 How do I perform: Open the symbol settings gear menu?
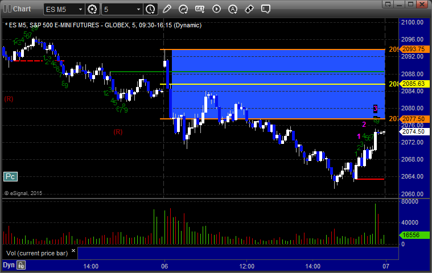pyautogui.click(x=92, y=9)
